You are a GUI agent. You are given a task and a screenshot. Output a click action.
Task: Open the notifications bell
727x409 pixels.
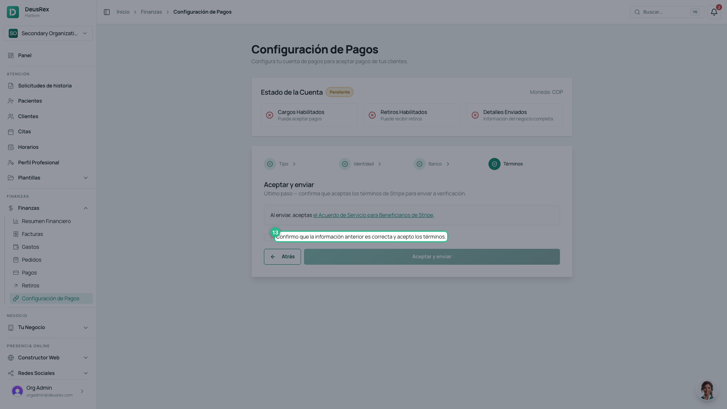[714, 12]
